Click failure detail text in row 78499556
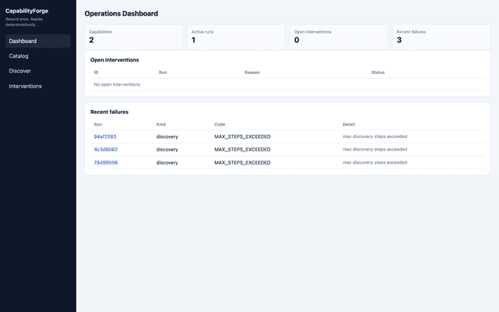Image resolution: width=499 pixels, height=312 pixels. 375,163
